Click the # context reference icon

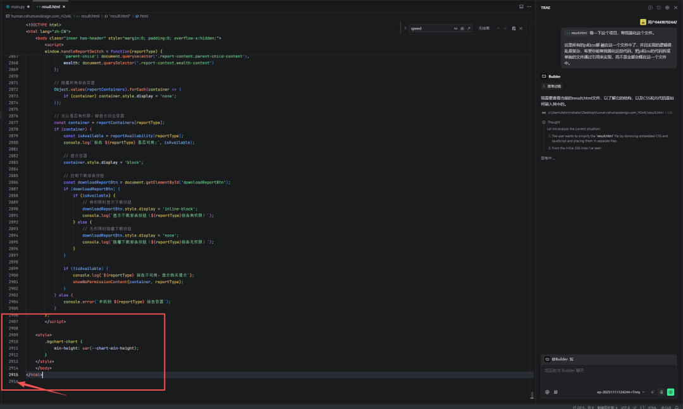point(556,392)
